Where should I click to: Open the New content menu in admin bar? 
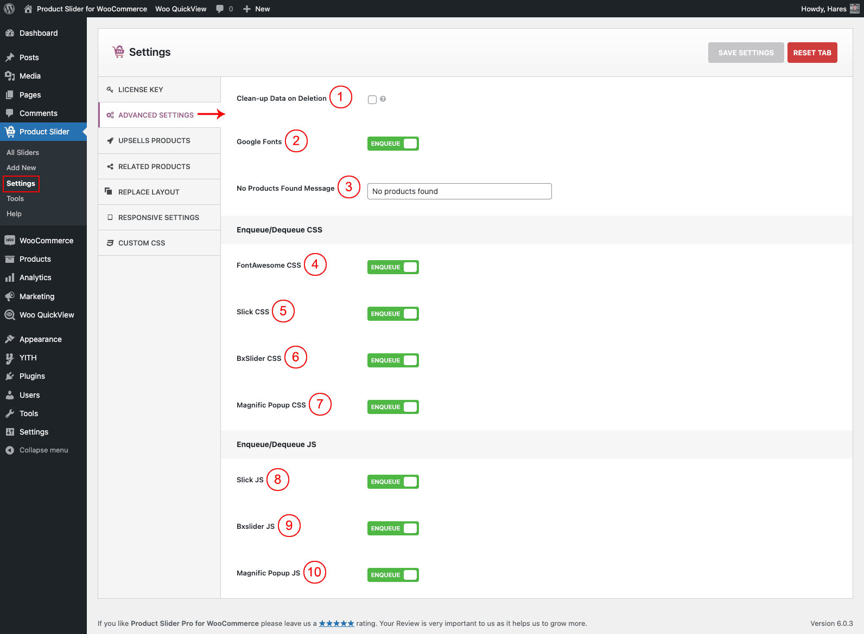[257, 9]
